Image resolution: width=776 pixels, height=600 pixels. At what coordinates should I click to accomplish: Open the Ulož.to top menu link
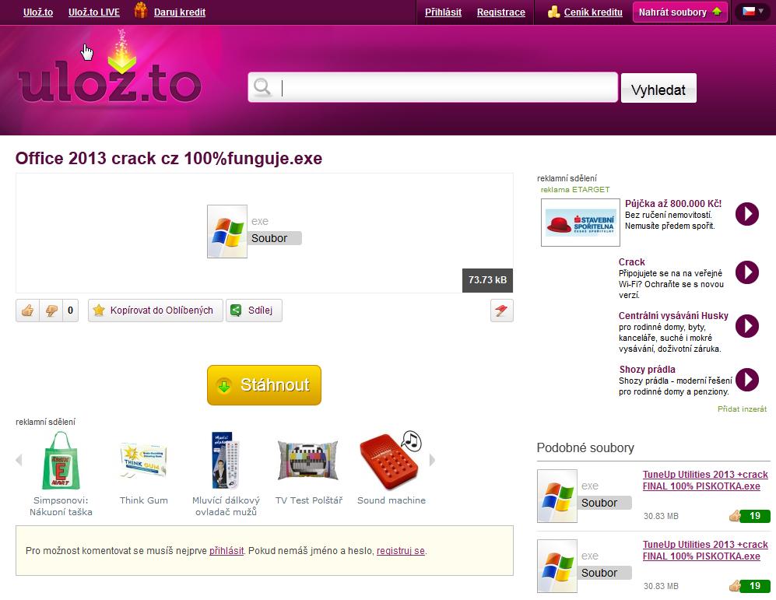(38, 12)
